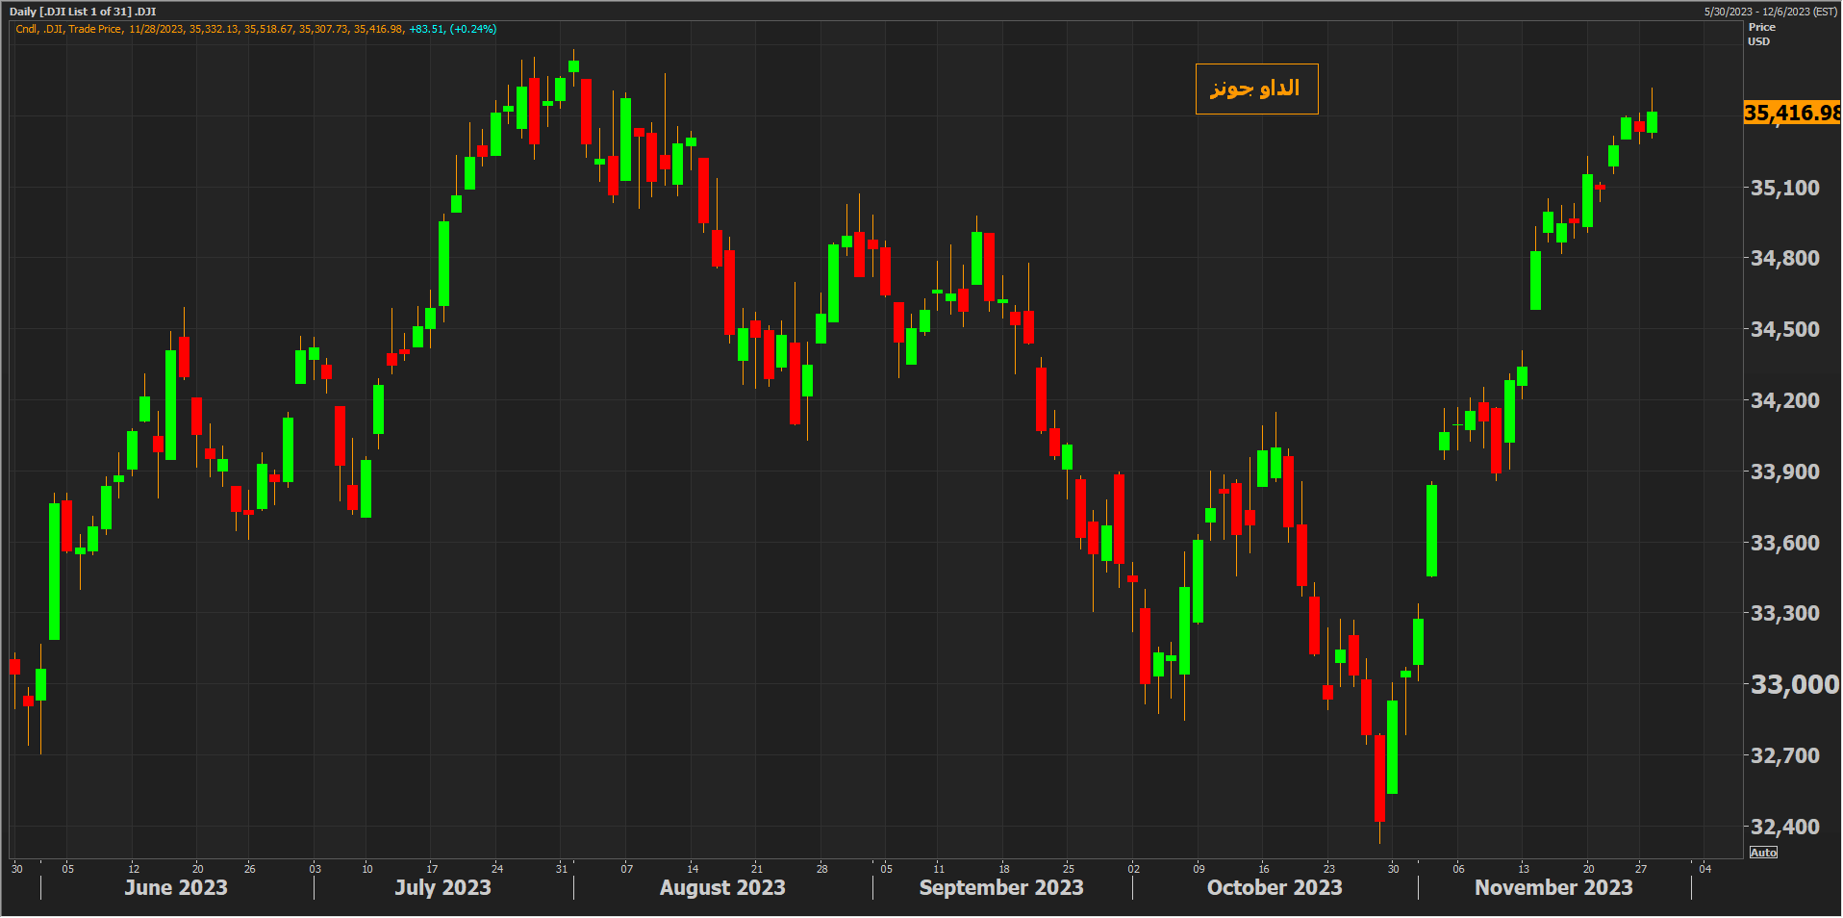1843x918 pixels.
Task: Click the date range 5/30/2023 - 12/6/2023 label
Action: (x=1770, y=12)
